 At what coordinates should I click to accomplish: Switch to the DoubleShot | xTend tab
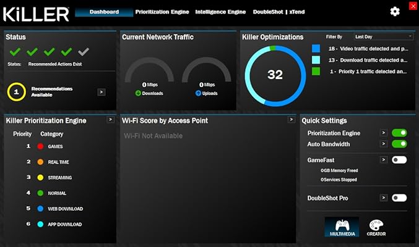tap(279, 12)
